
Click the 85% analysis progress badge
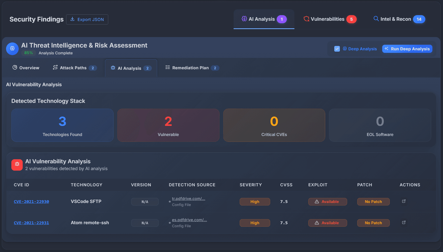click(28, 53)
